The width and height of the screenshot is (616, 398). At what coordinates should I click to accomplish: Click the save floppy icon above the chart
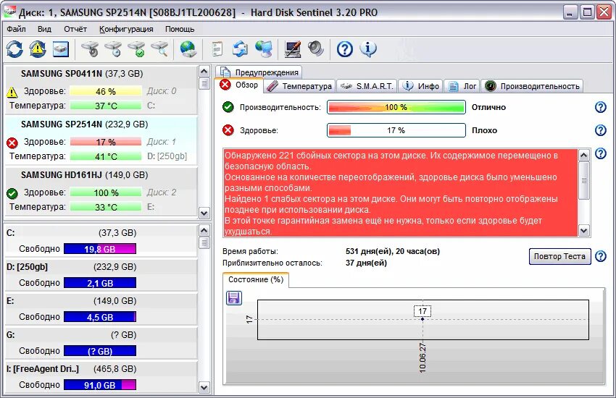click(x=234, y=298)
